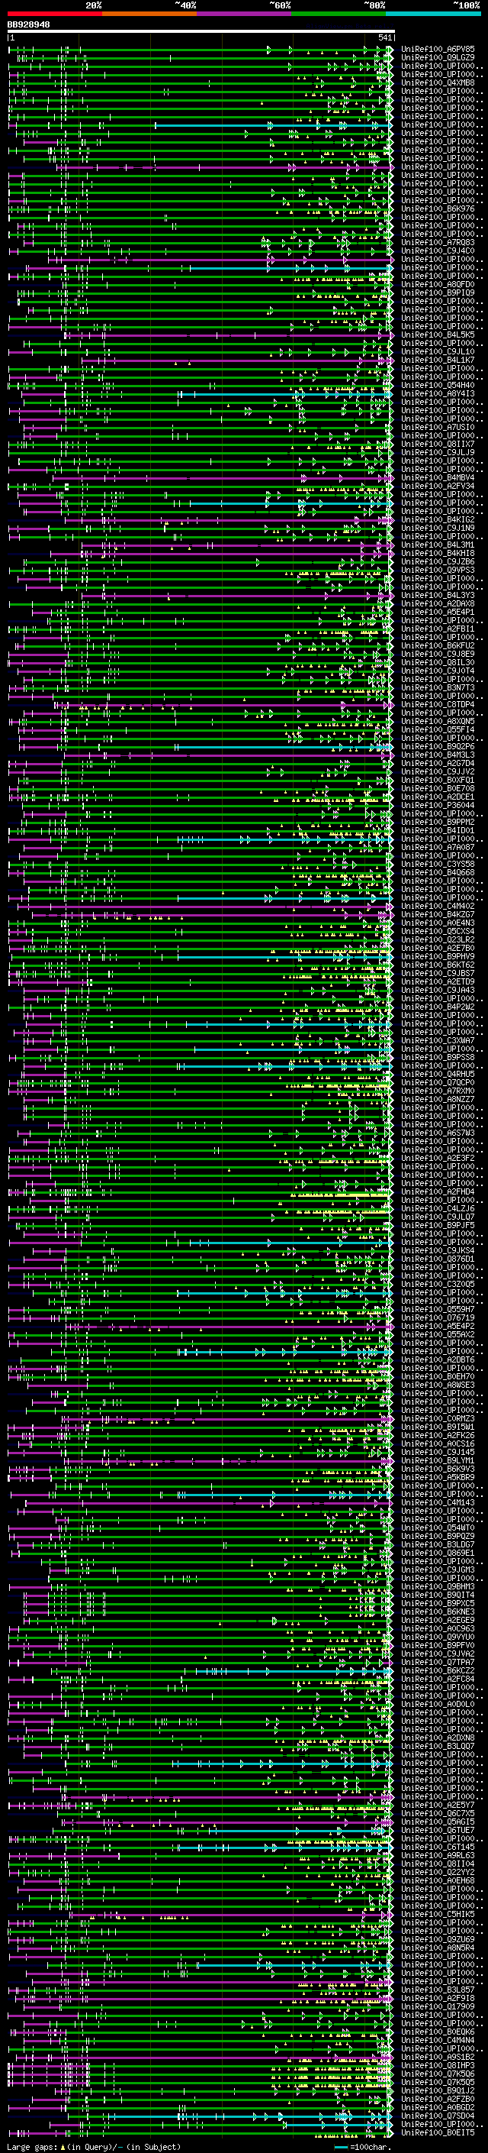Image resolution: width=488 pixels, height=2153 pixels.
Task: Select the UniRef100_B4L5K5 entry
Action: (438, 335)
